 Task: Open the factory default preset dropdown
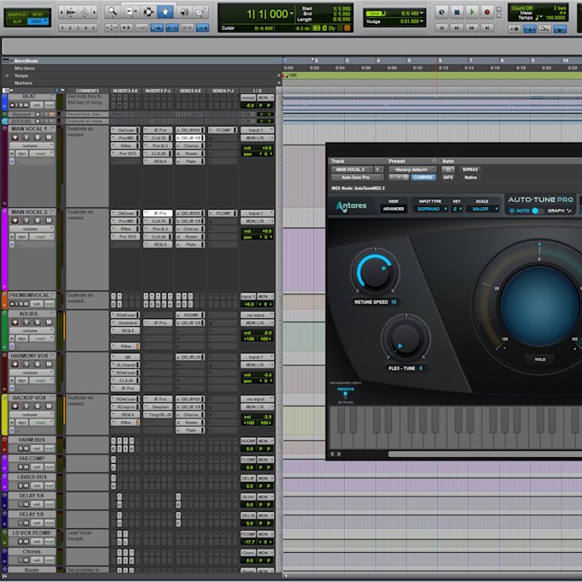pyautogui.click(x=412, y=169)
